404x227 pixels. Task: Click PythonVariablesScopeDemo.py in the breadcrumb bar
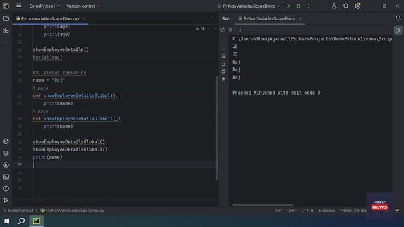tap(72, 211)
